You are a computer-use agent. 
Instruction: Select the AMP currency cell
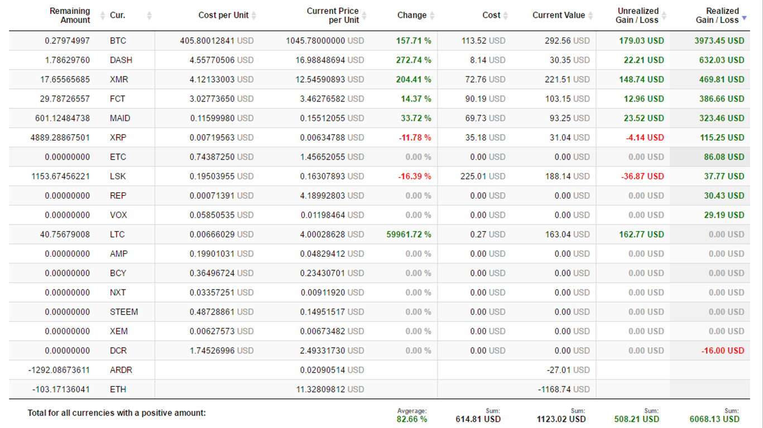click(118, 253)
